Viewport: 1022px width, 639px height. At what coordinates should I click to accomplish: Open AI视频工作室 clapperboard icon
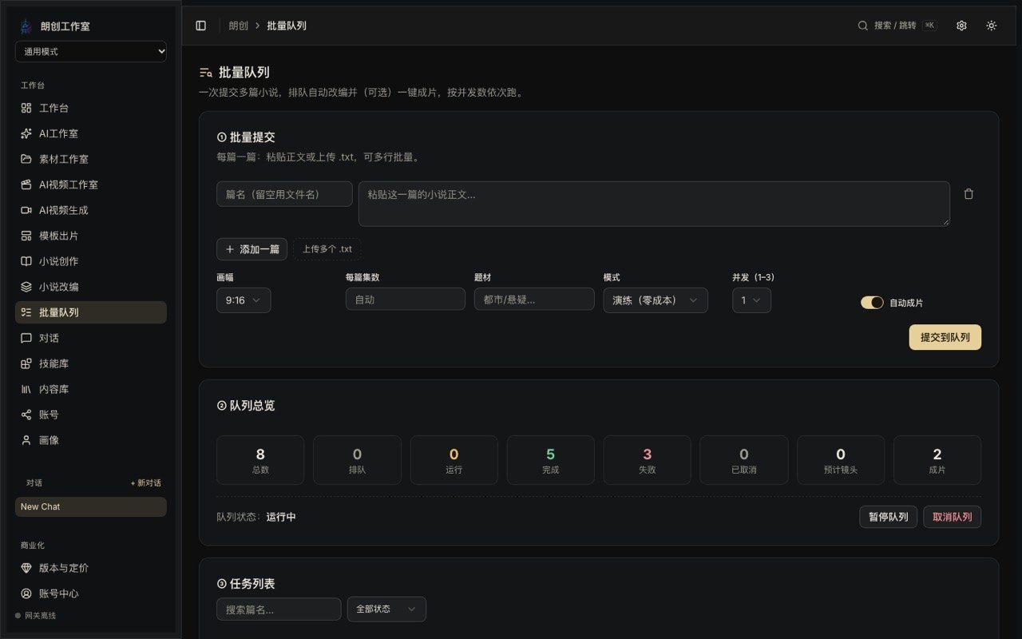(x=26, y=185)
